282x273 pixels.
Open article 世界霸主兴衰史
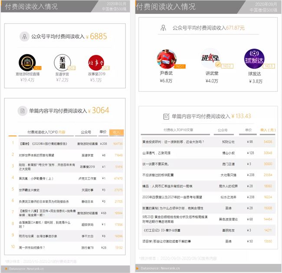pos(29,190)
